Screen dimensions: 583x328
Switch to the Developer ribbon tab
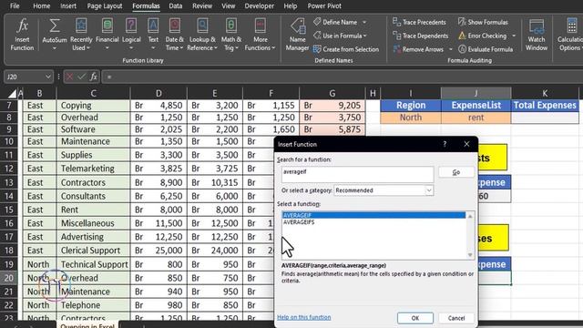(x=259, y=6)
